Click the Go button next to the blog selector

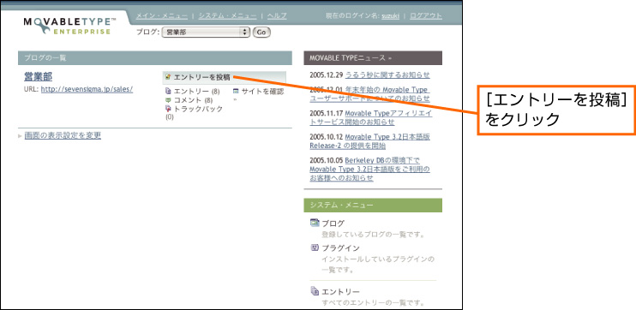261,33
